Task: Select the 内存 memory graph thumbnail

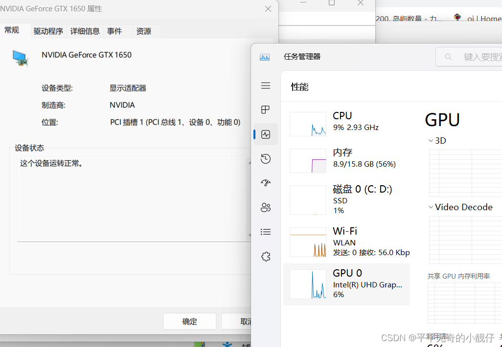Action: click(308, 160)
